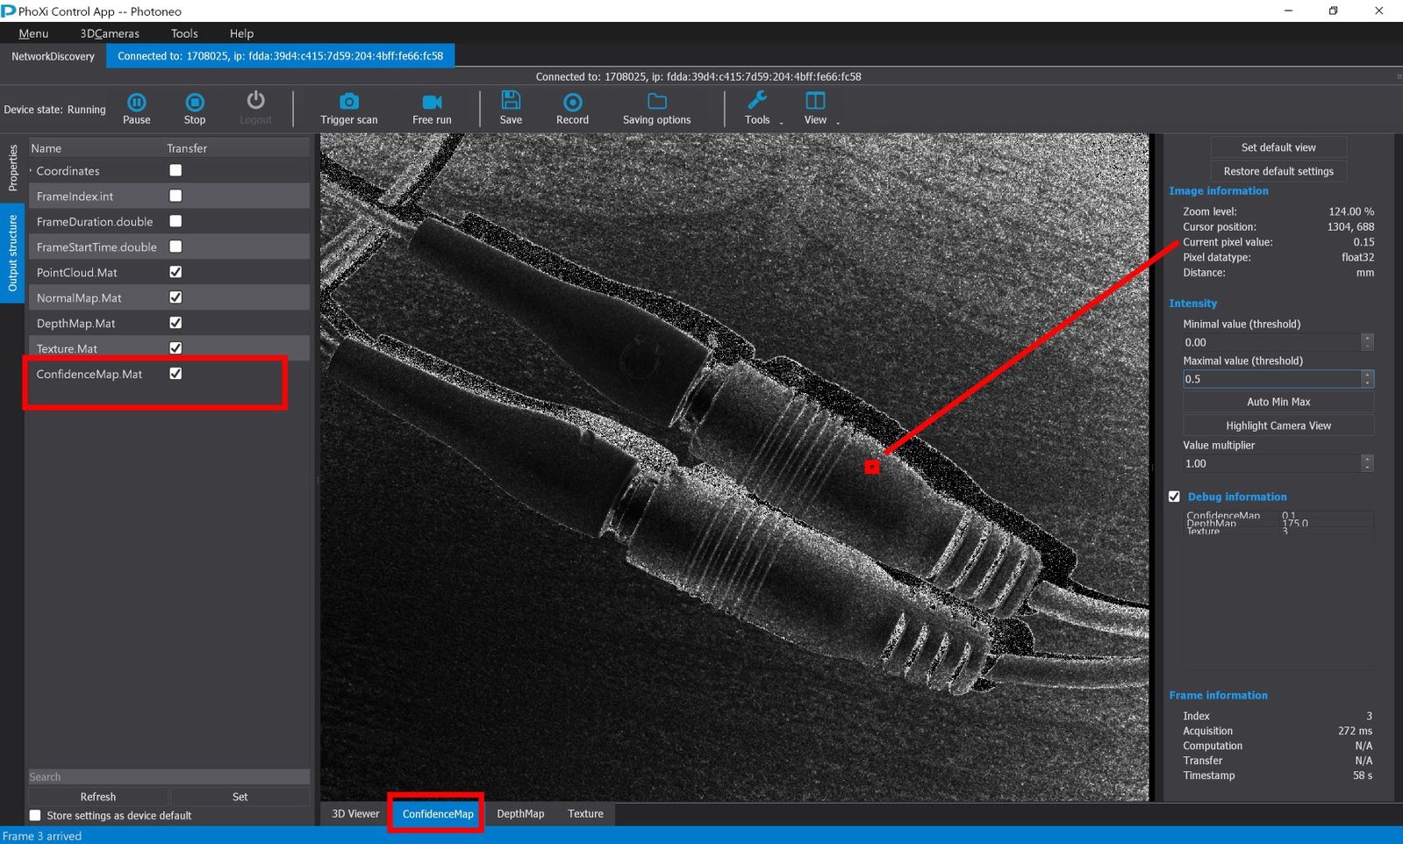
Task: Click the Maximal value input field
Action: click(x=1271, y=379)
